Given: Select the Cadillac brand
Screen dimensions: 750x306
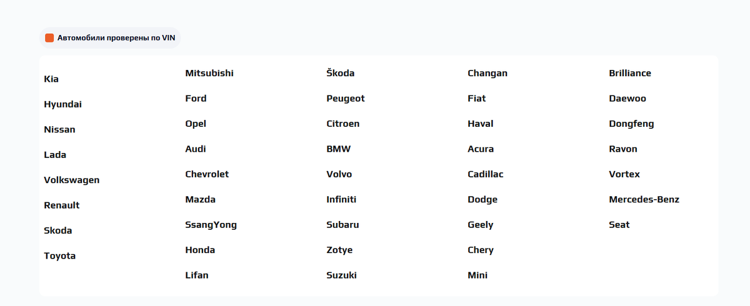Looking at the screenshot, I should [x=485, y=174].
